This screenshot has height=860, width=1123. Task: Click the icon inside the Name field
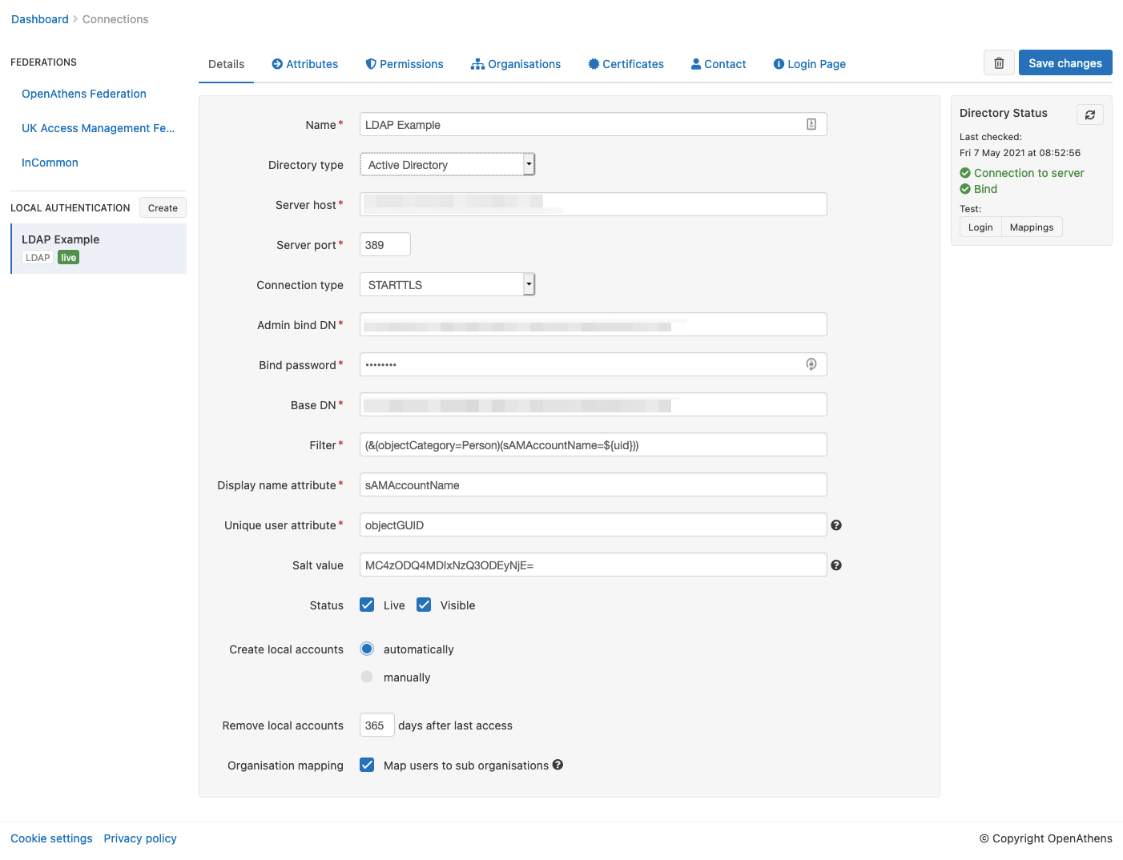pyautogui.click(x=811, y=124)
